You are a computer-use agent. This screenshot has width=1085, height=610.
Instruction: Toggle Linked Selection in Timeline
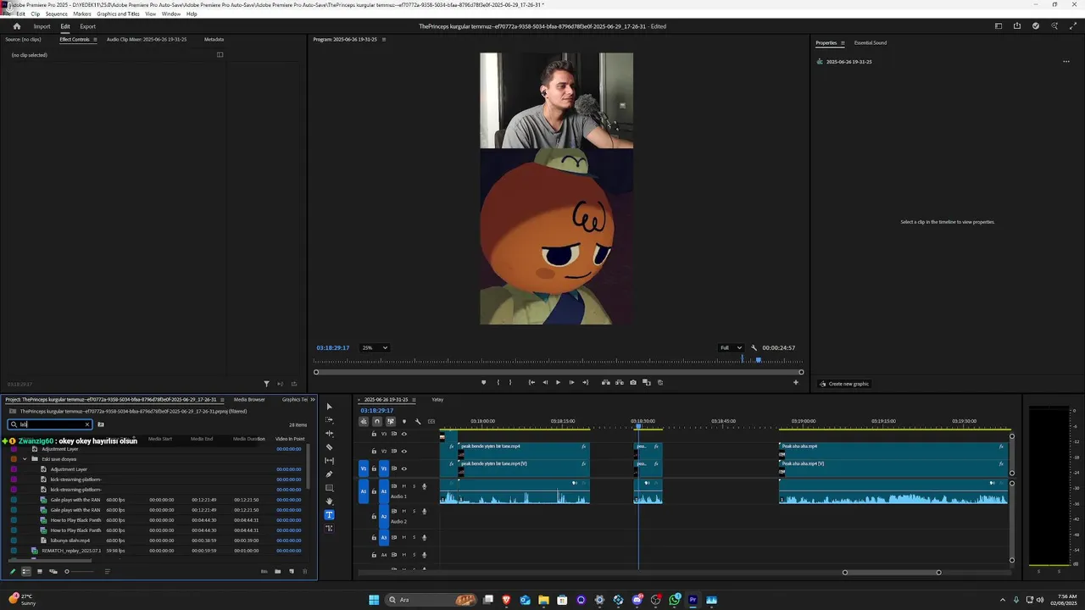(x=391, y=421)
